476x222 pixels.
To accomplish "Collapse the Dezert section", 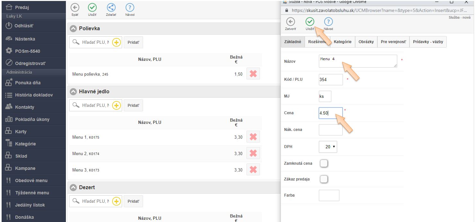I will point(74,188).
